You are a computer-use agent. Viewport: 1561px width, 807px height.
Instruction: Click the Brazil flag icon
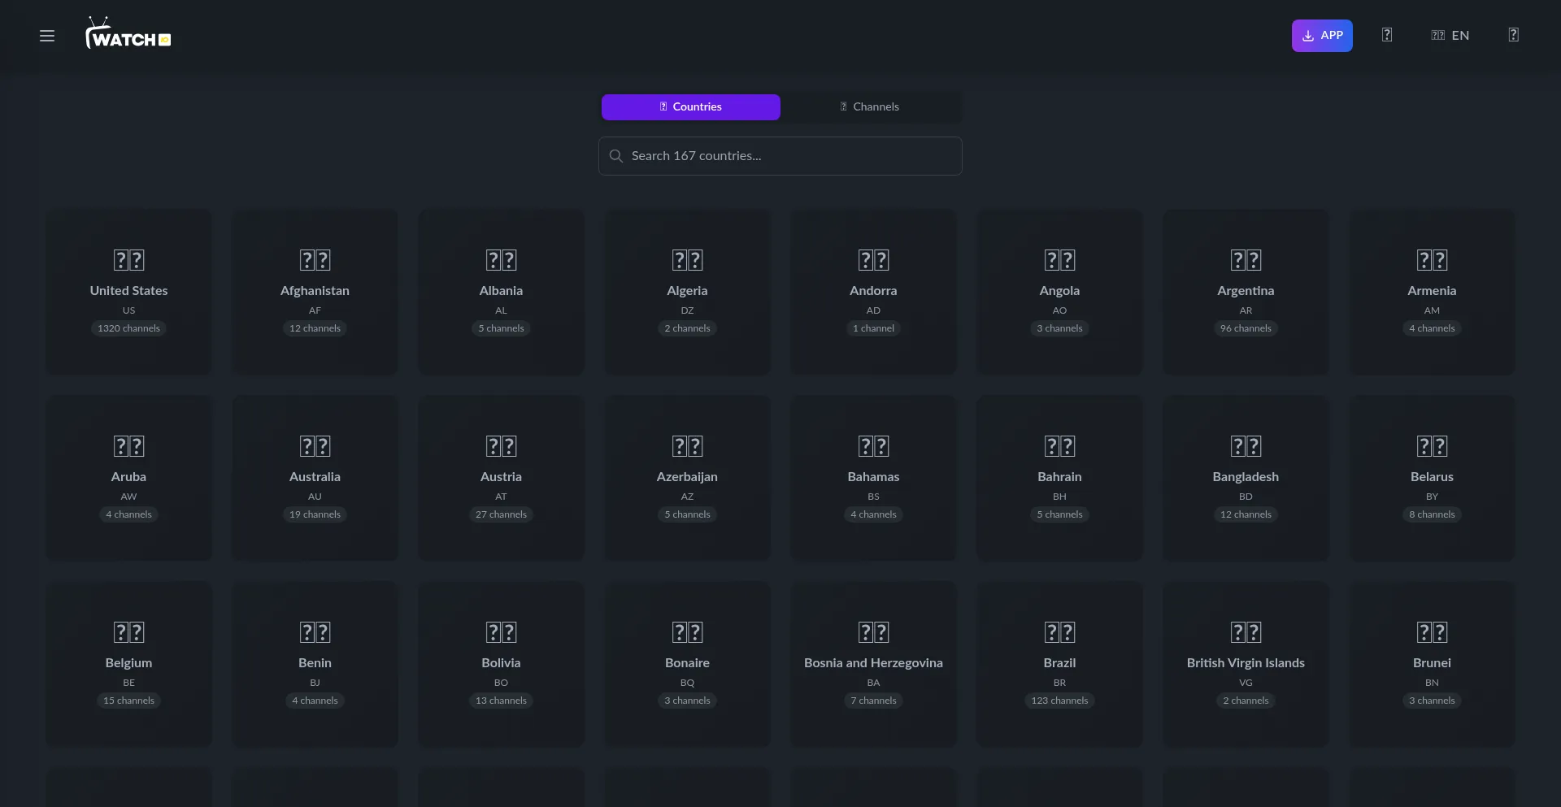pyautogui.click(x=1059, y=632)
